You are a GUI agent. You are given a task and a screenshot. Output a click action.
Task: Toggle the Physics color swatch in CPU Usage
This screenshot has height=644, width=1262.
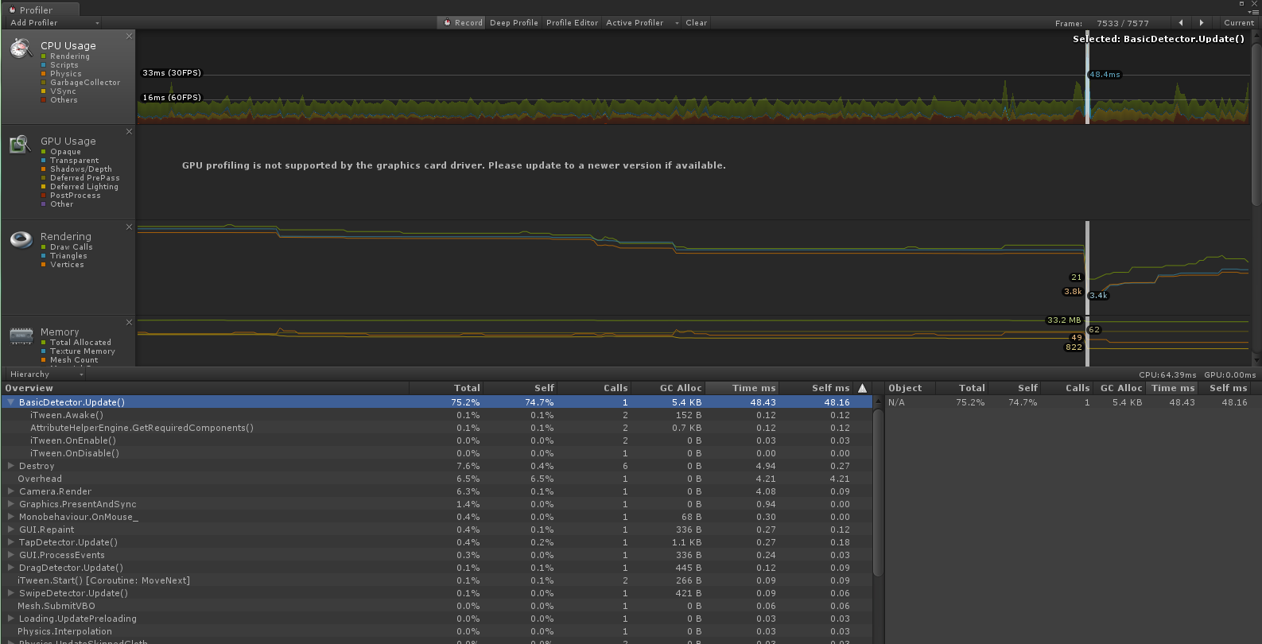(x=44, y=74)
